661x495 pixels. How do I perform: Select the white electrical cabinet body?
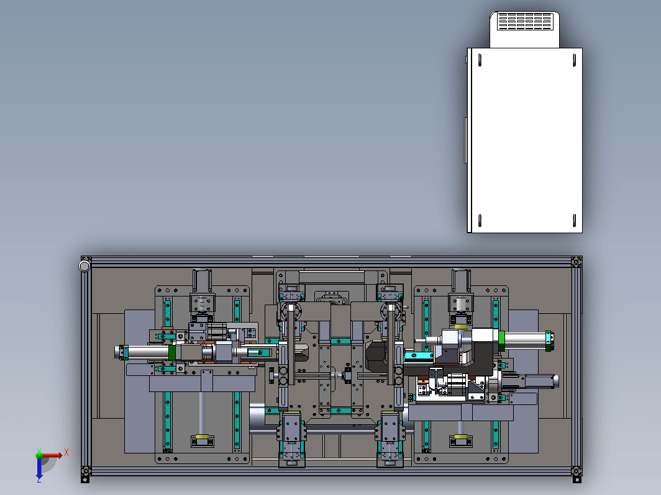coord(526,140)
